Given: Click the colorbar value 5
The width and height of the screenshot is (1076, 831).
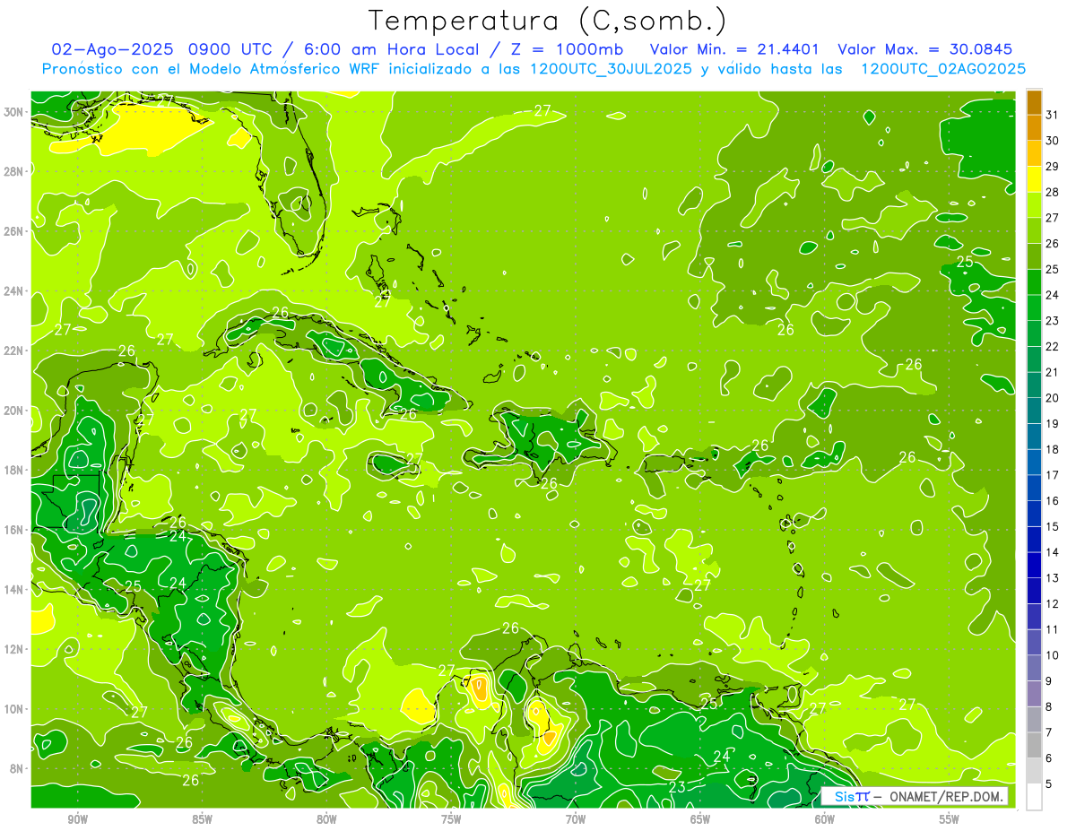Looking at the screenshot, I should [x=1049, y=784].
